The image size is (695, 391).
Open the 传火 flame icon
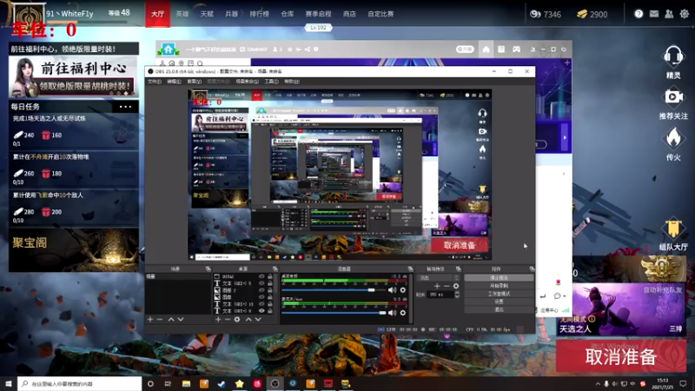672,138
